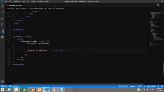This screenshot has width=164, height=92.
Task: Click the resources breadcrumb segment
Action: coord(10,9)
